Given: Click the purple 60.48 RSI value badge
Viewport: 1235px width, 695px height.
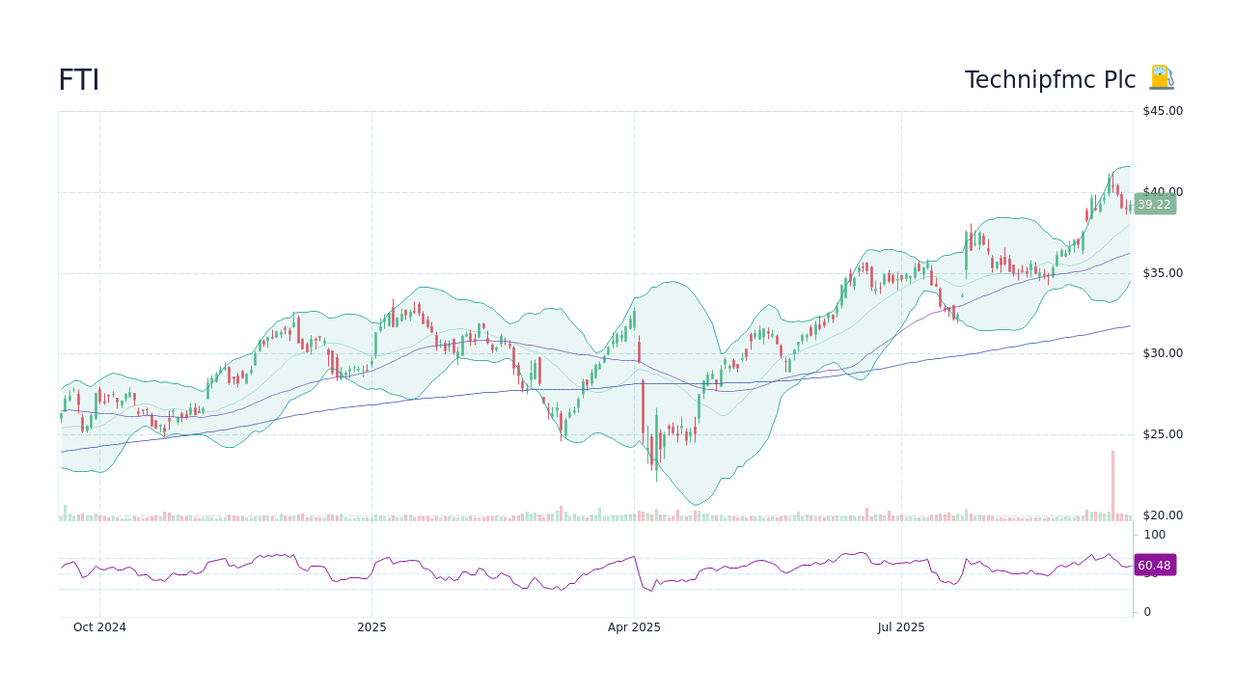Looking at the screenshot, I should coord(1154,565).
